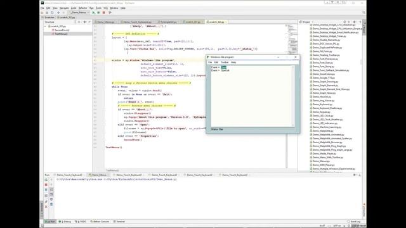The image size is (406, 228).
Task: Start the debug bug icon in main toolbar
Action: point(98,13)
